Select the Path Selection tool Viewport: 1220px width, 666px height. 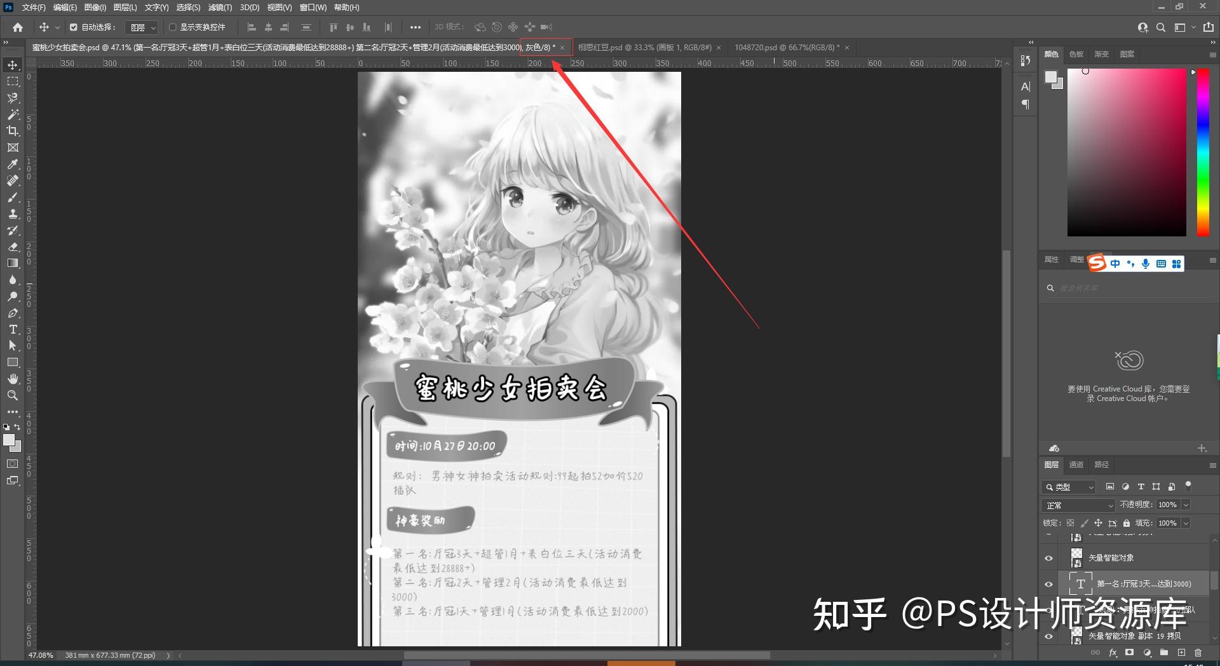13,346
